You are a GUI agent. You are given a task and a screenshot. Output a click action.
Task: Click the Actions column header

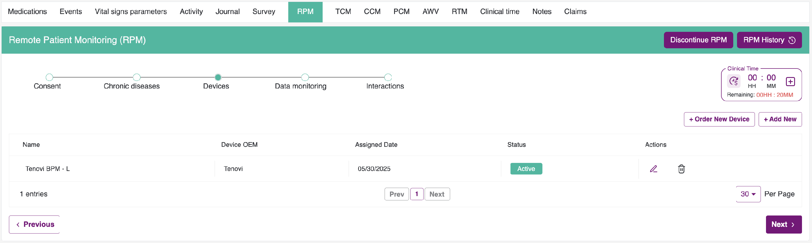pos(656,145)
